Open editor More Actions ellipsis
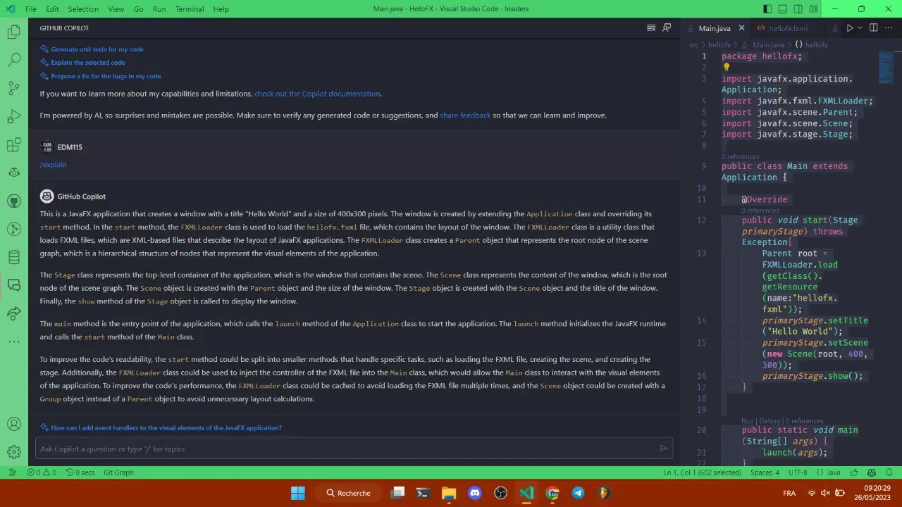 tap(889, 28)
